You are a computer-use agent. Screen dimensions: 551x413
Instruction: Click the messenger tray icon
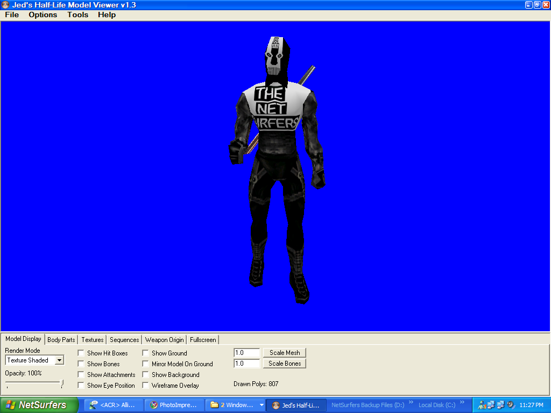[x=482, y=405]
